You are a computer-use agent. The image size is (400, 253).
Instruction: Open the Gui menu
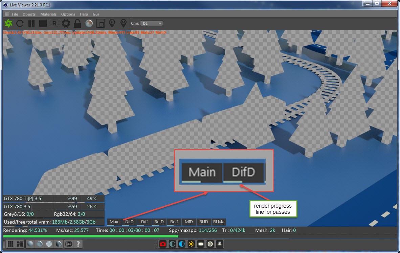click(x=96, y=14)
